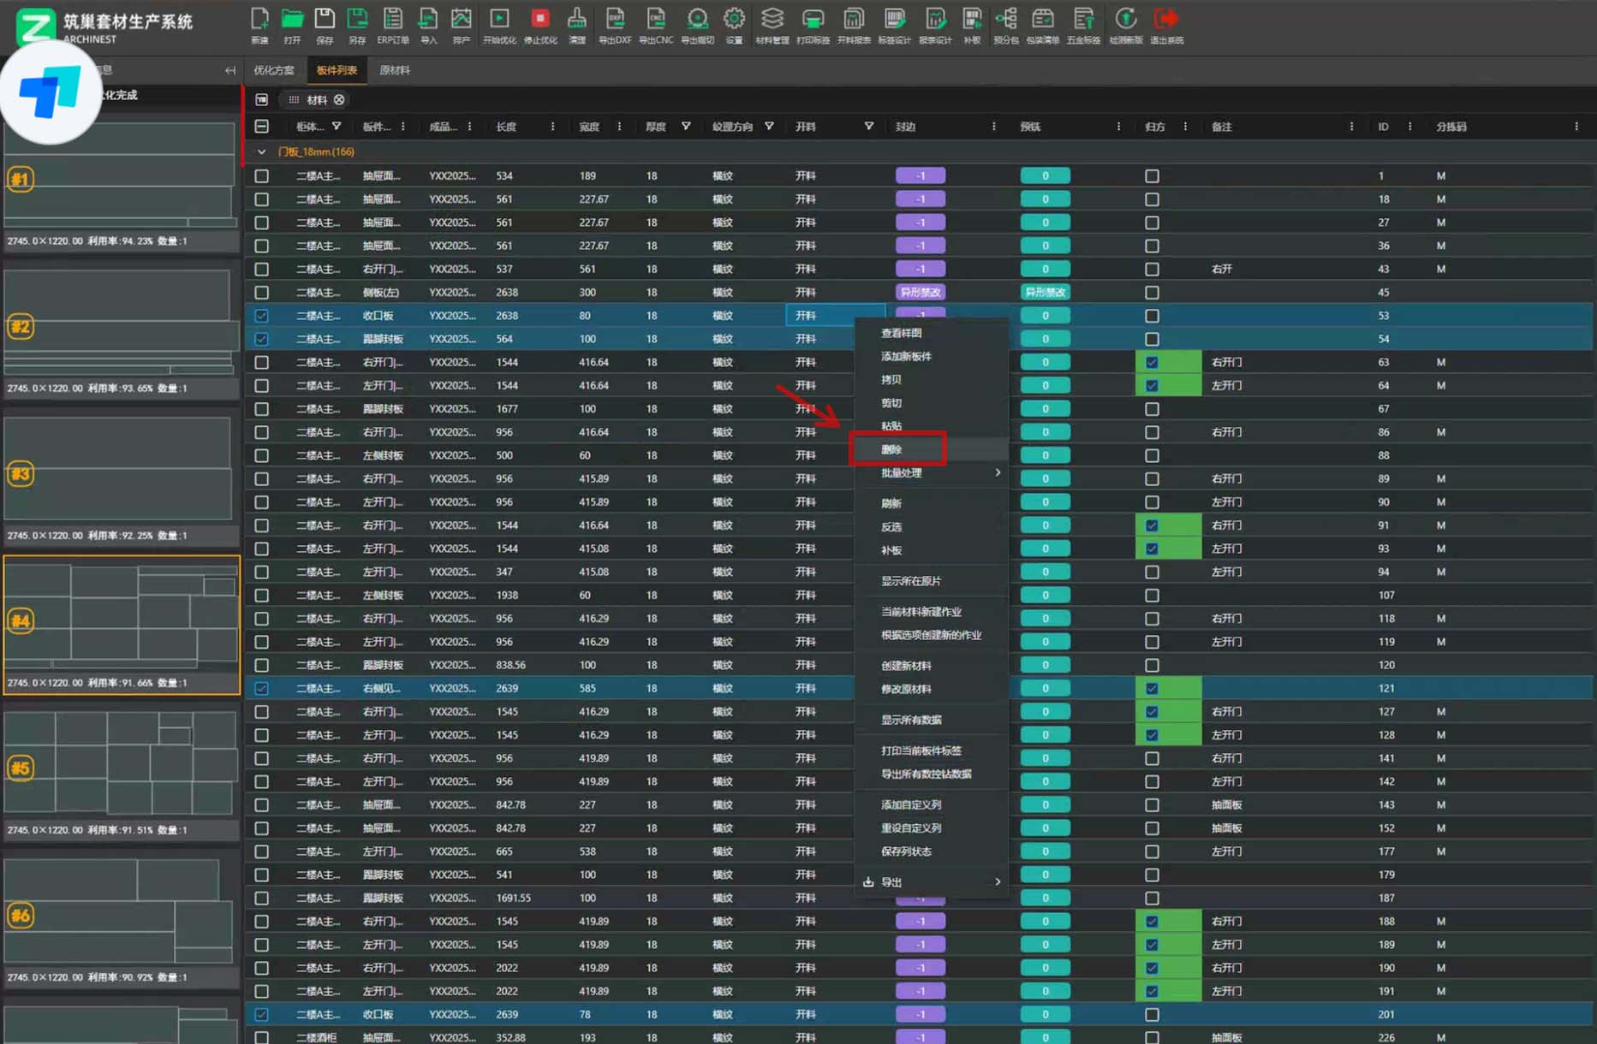Click the 退出系统 exit system icon
The height and width of the screenshot is (1044, 1597).
tap(1165, 20)
